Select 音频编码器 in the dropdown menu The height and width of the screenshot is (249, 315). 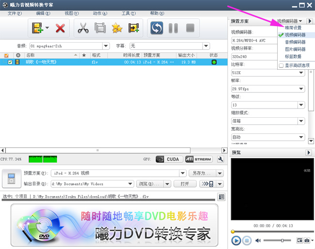point(295,42)
